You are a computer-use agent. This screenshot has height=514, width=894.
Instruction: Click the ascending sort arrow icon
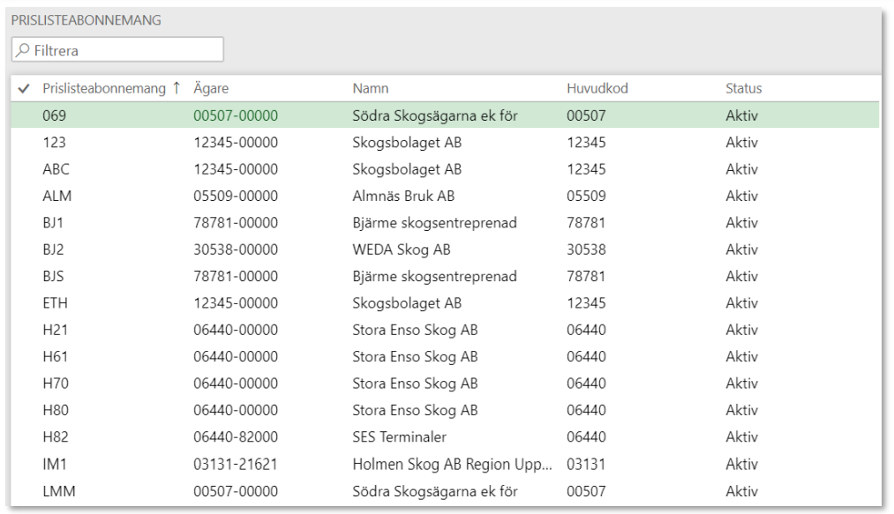(177, 88)
